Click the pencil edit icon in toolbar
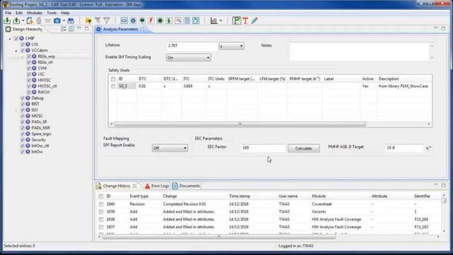This screenshot has width=453, height=255. point(255,21)
